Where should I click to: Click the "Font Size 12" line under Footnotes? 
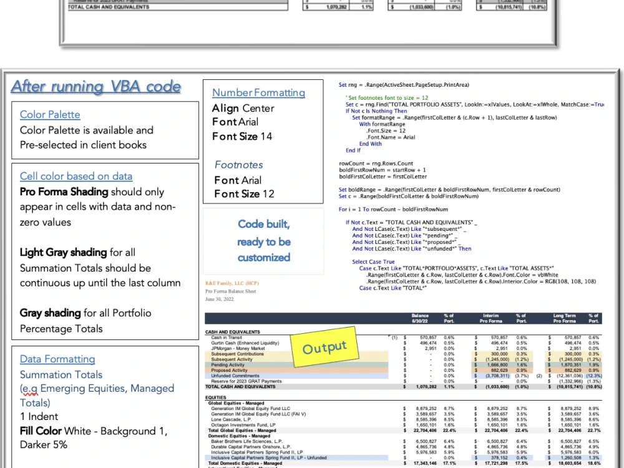click(244, 194)
